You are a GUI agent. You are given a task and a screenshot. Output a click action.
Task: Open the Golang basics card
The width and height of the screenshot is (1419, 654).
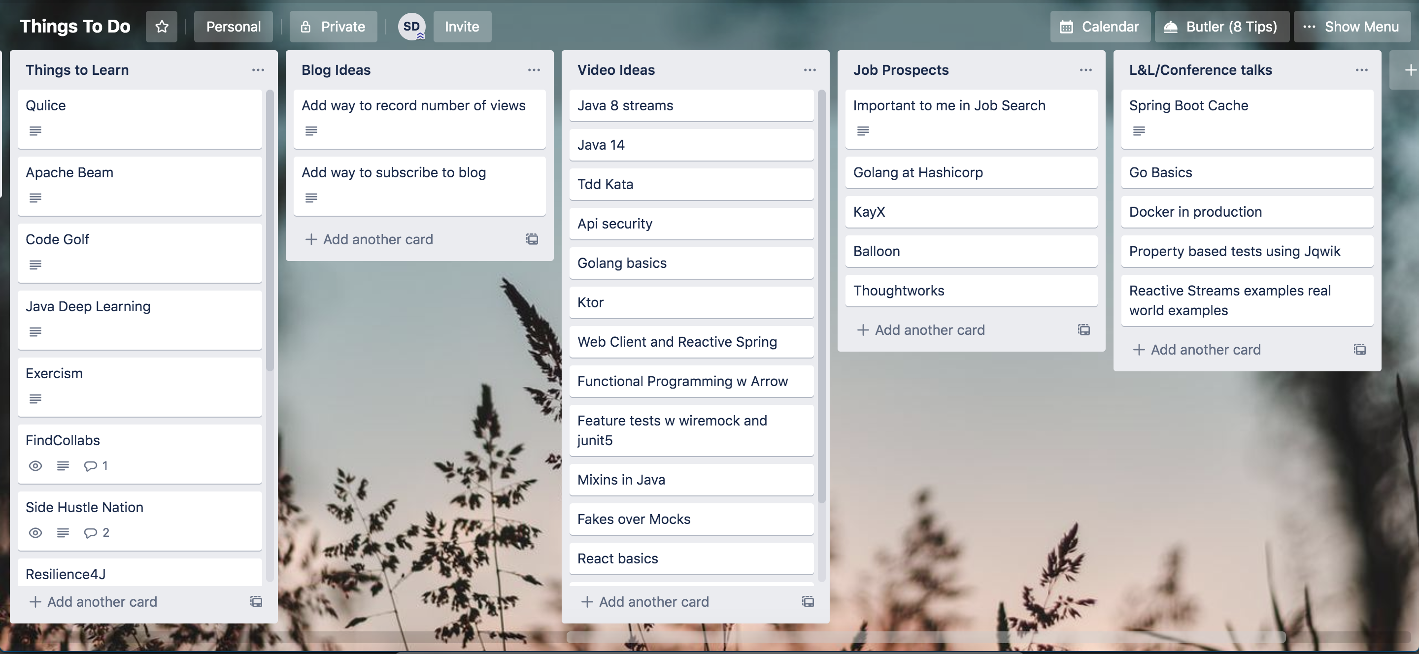click(x=691, y=263)
